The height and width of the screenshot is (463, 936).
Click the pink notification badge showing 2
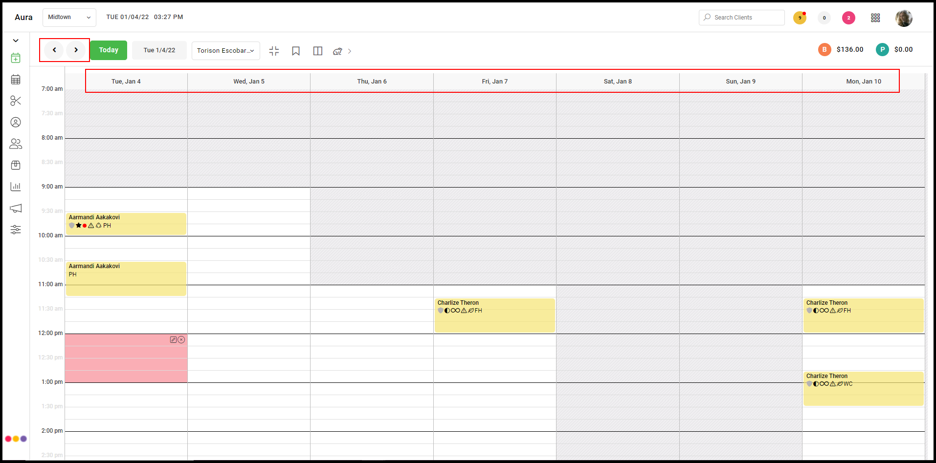(848, 18)
